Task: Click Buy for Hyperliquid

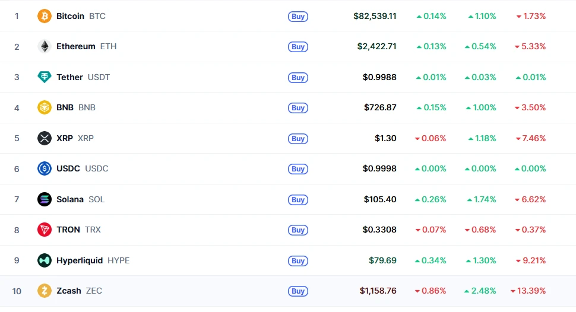Action: (x=298, y=261)
